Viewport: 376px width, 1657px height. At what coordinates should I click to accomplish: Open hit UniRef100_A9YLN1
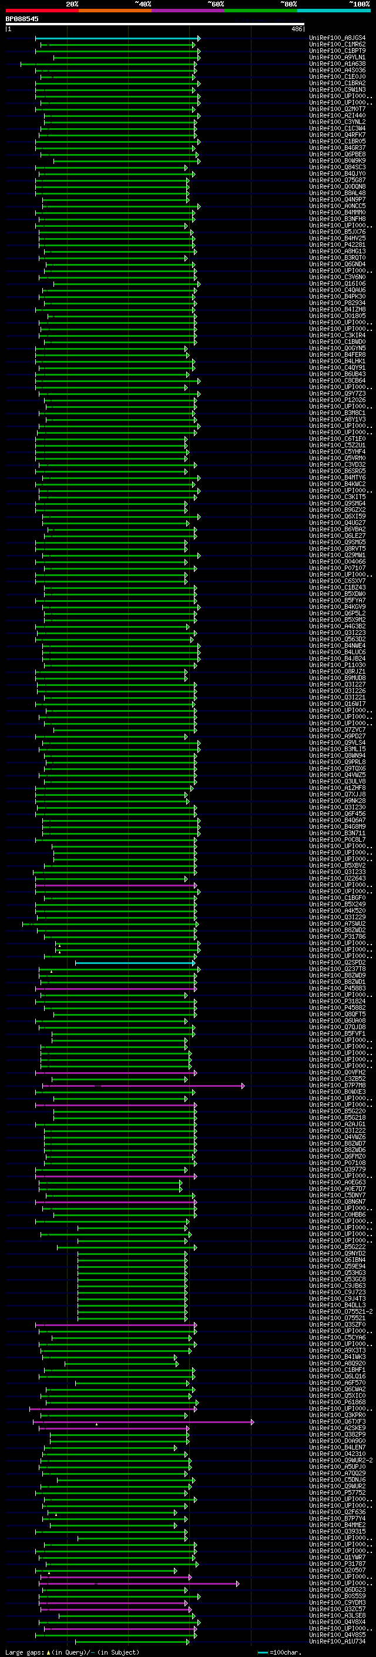[337, 57]
